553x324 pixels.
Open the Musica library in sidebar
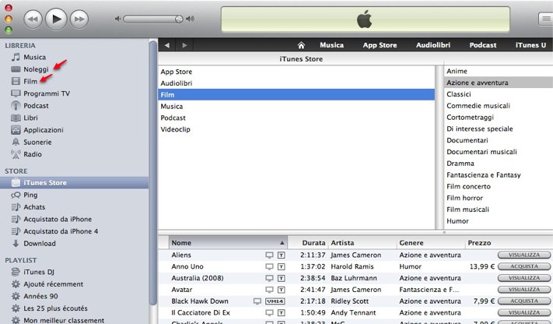34,57
